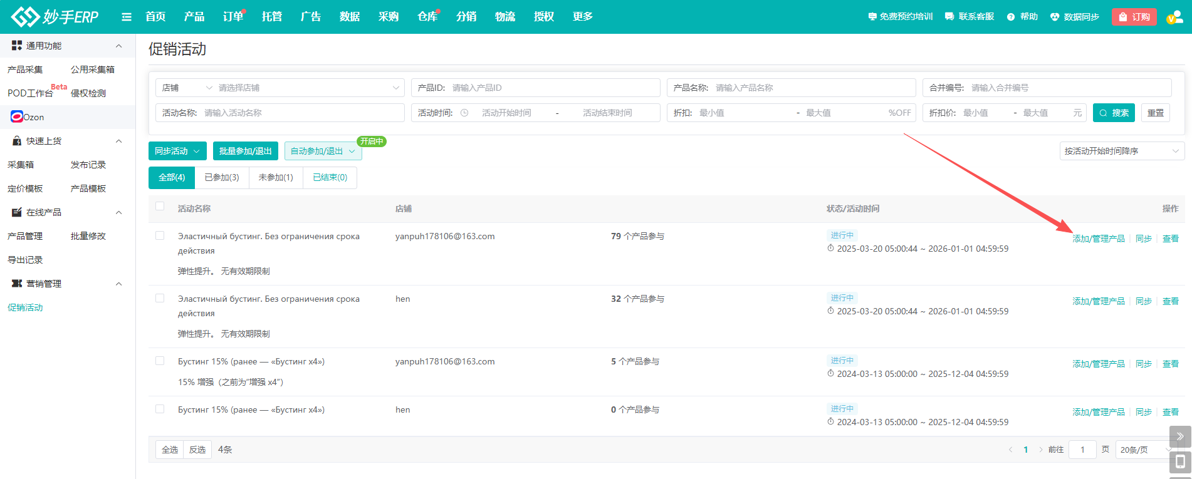The image size is (1192, 479).
Task: Click the double-arrow expand icon at bottom right
Action: tap(1179, 436)
